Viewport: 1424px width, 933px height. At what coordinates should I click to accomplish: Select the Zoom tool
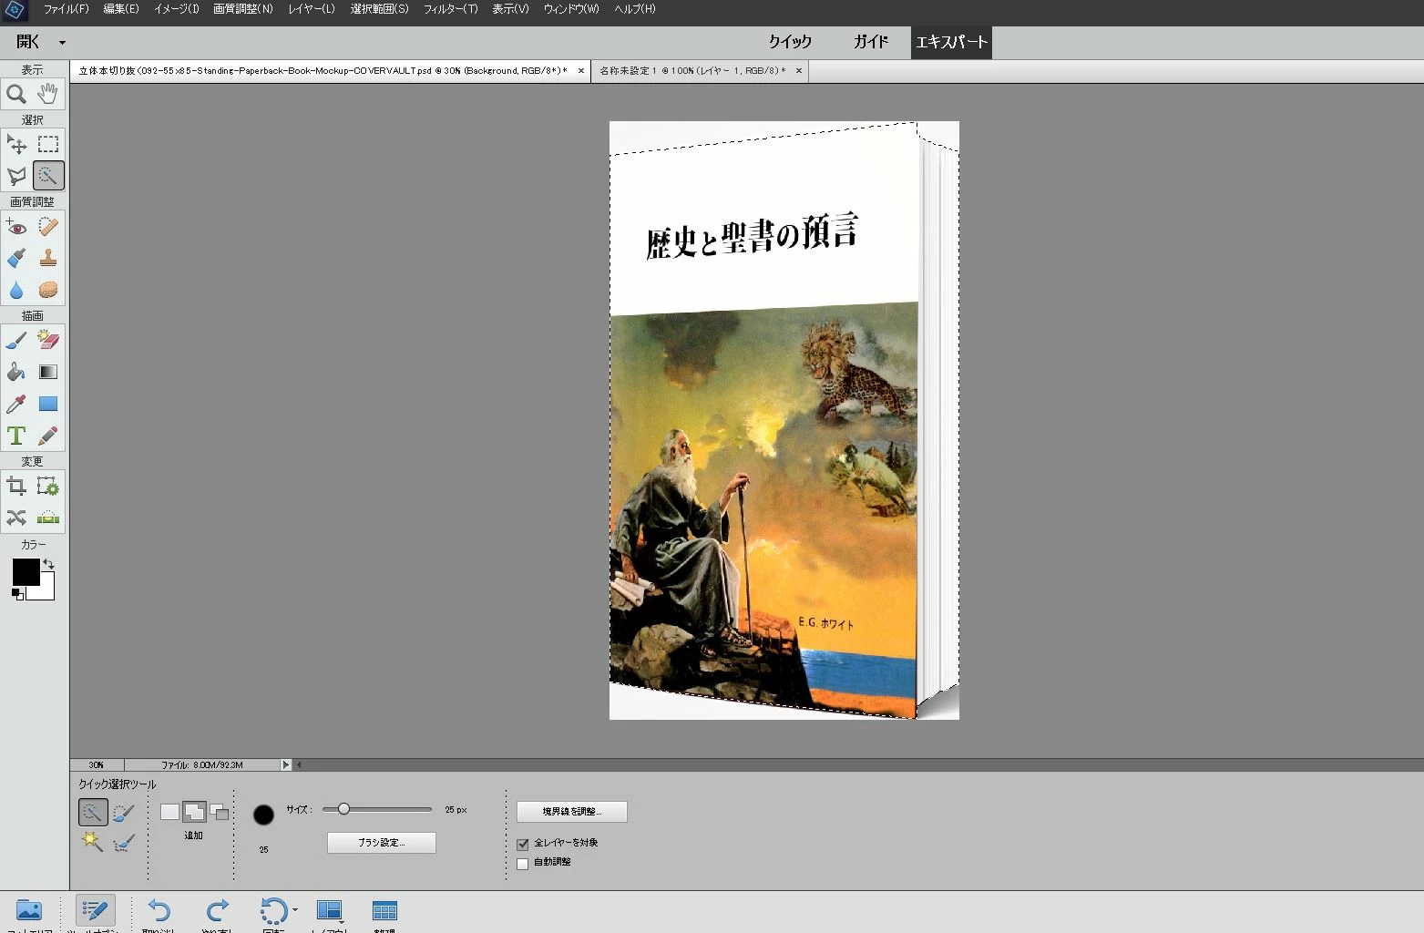(16, 94)
